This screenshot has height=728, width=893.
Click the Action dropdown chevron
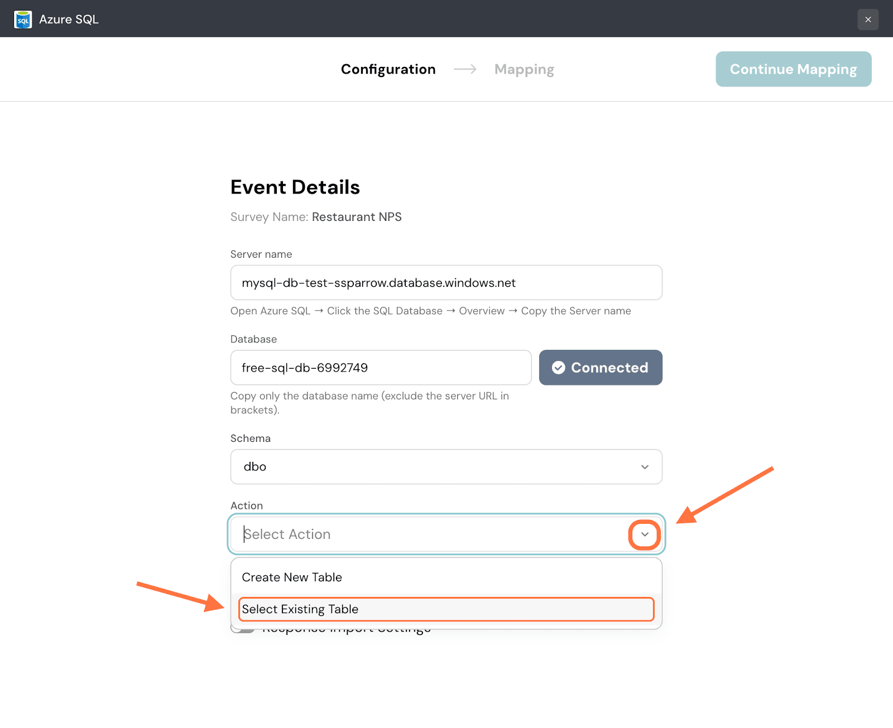(645, 534)
